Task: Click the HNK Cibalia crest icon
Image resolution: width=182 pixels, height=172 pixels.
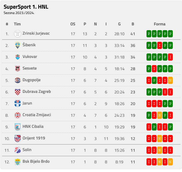Action: [18, 127]
